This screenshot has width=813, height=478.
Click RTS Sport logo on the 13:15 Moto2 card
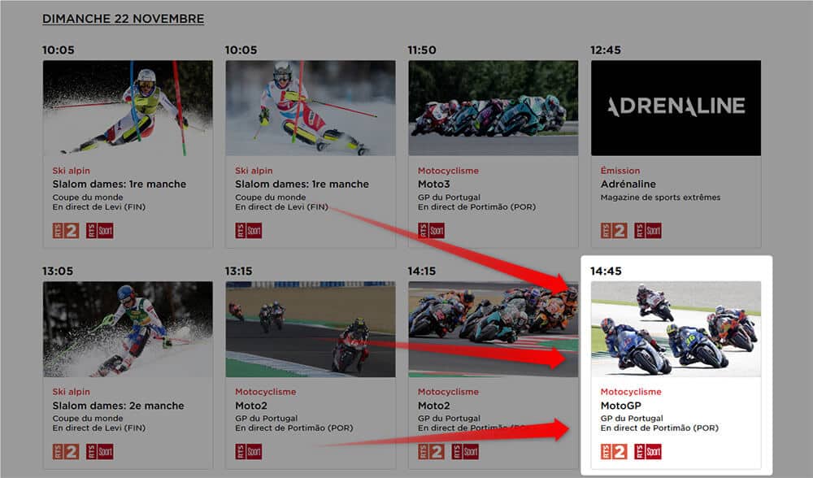click(x=248, y=451)
